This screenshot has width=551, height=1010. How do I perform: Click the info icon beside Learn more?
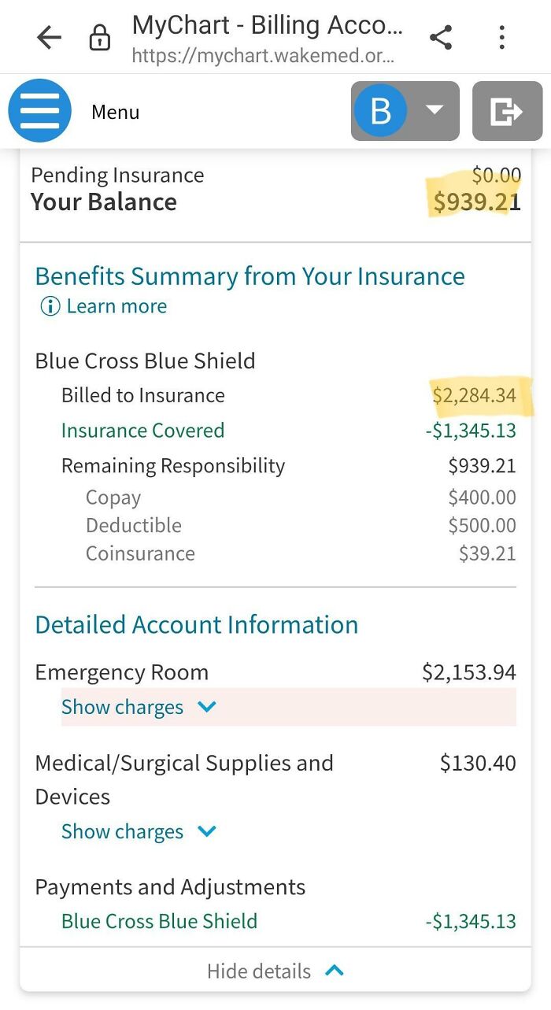(50, 306)
